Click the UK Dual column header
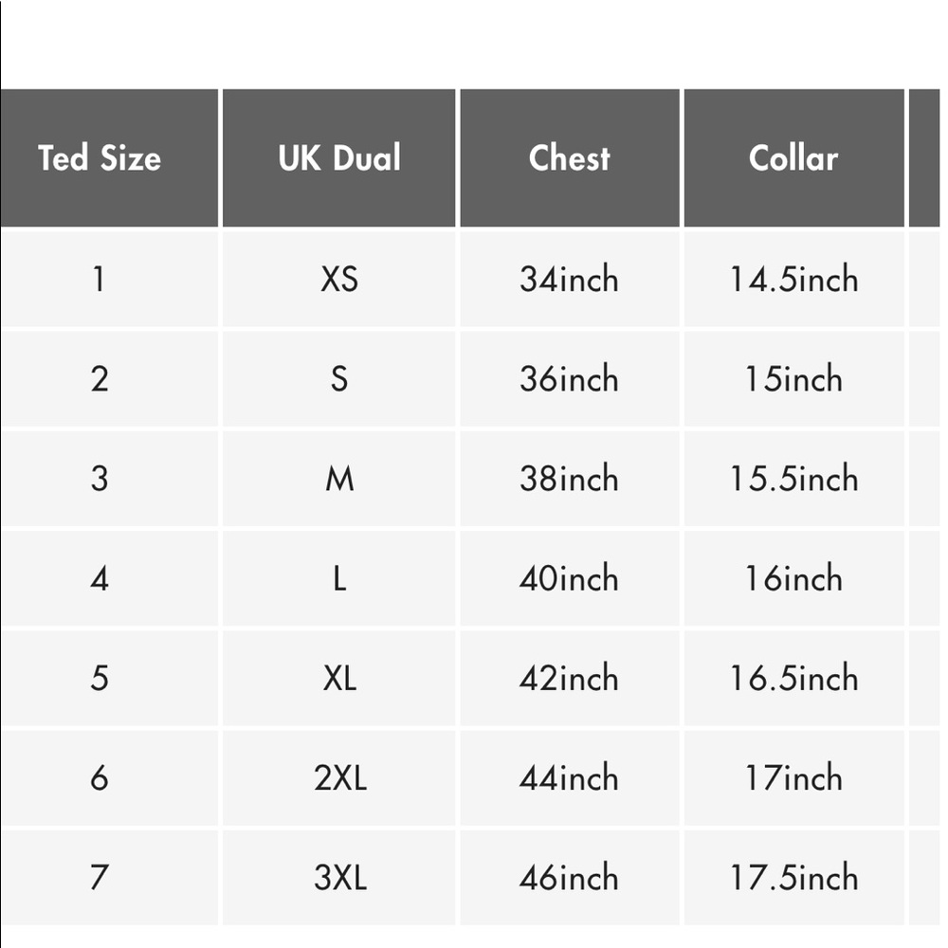Viewport: 948px width, 948px height. pos(339,157)
